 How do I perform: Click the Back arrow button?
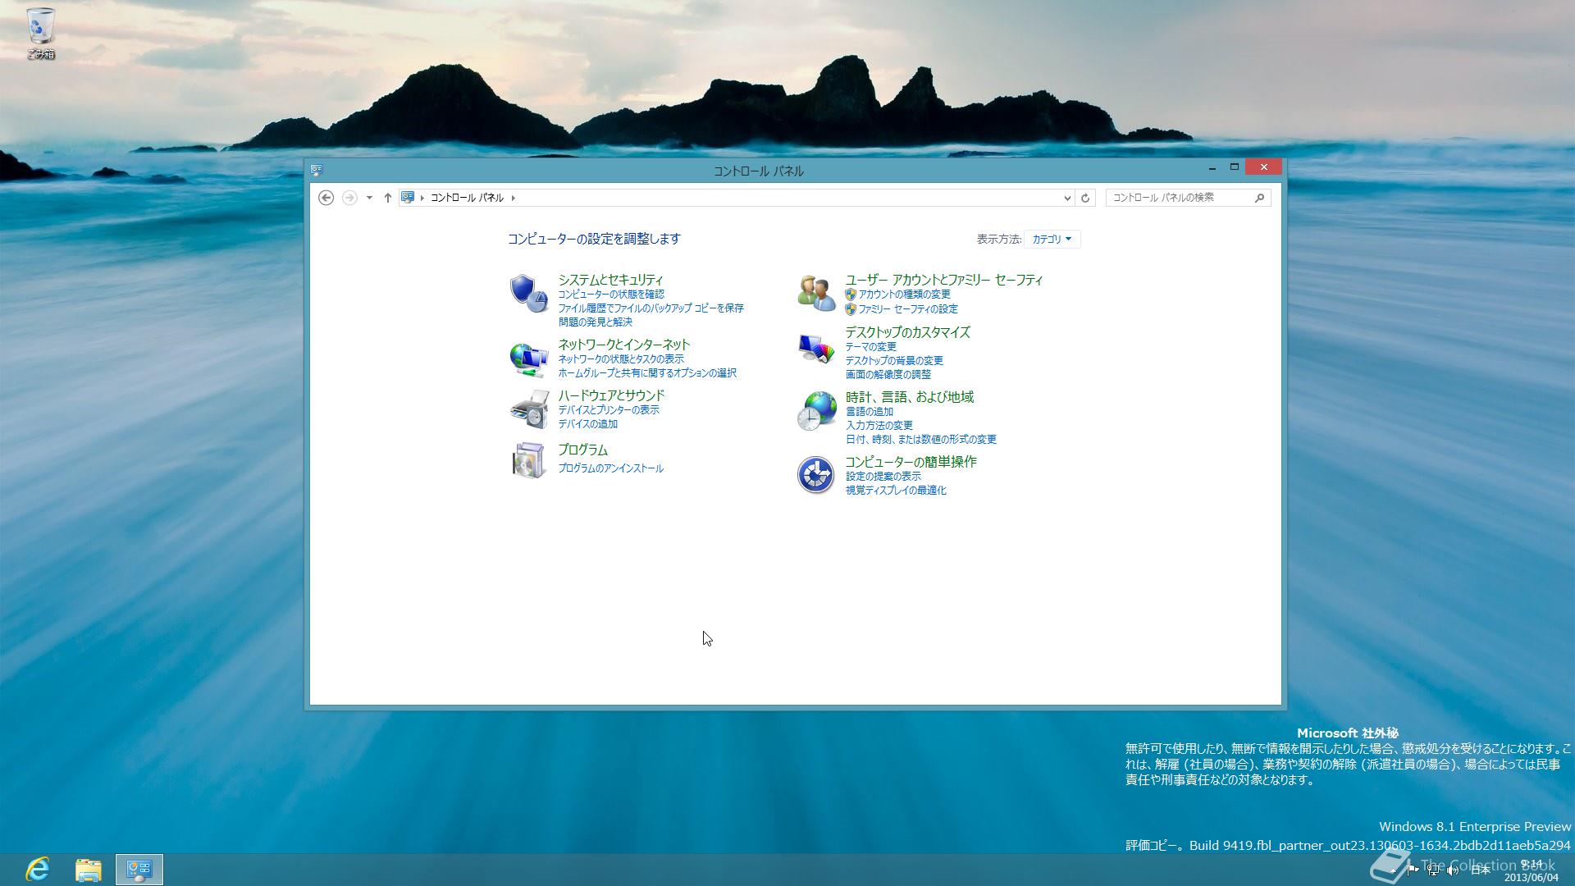click(326, 198)
